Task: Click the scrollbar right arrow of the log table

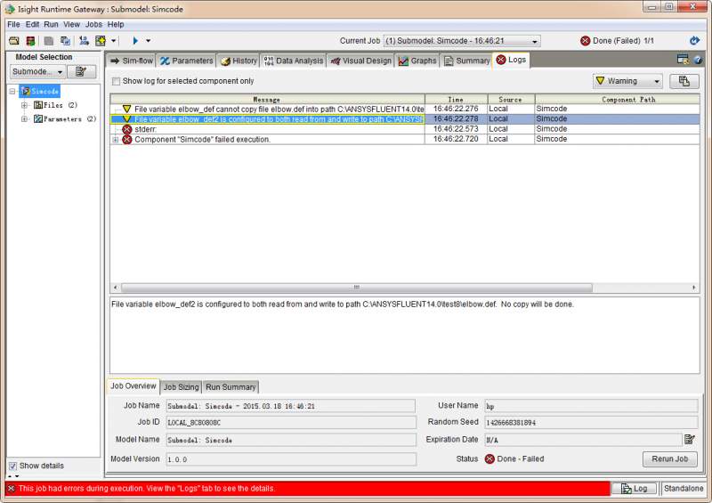Action: [x=694, y=288]
